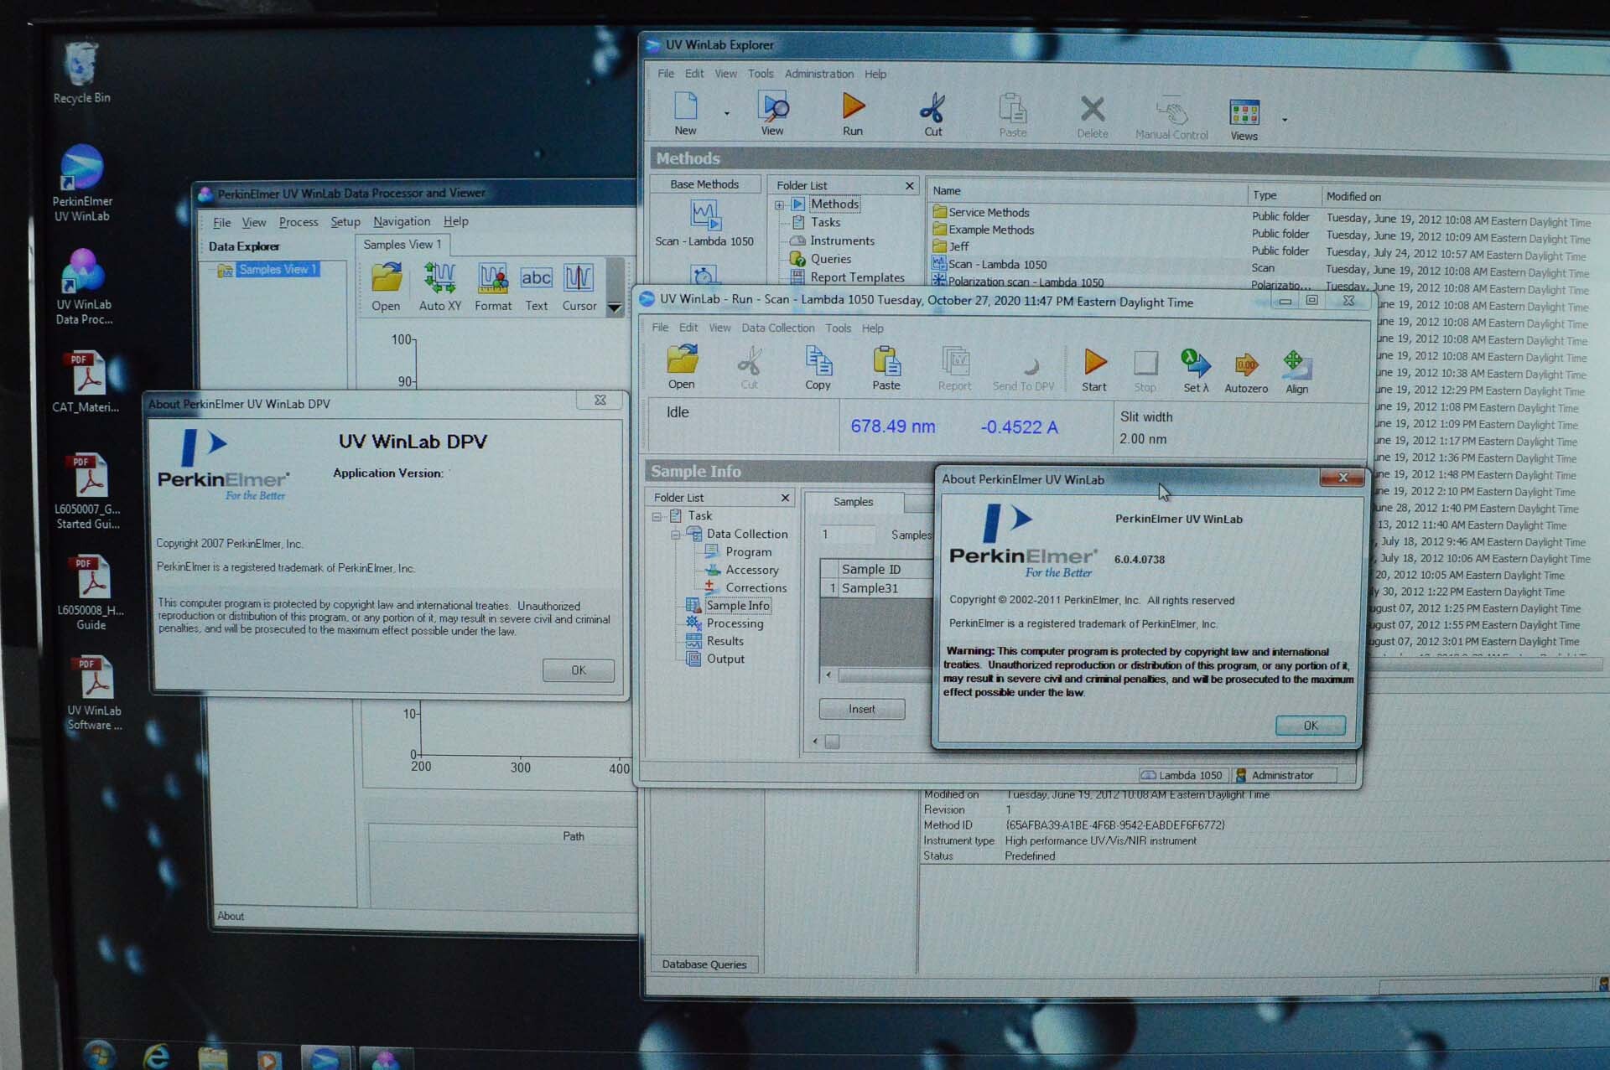Switch to the Samples View 1 tab
The height and width of the screenshot is (1070, 1610).
click(x=402, y=245)
